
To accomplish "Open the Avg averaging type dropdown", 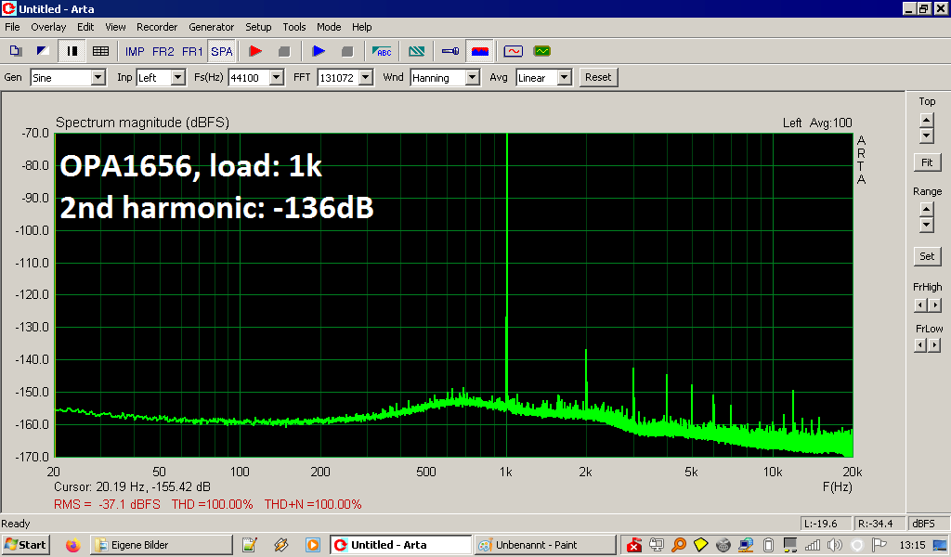I will 565,78.
